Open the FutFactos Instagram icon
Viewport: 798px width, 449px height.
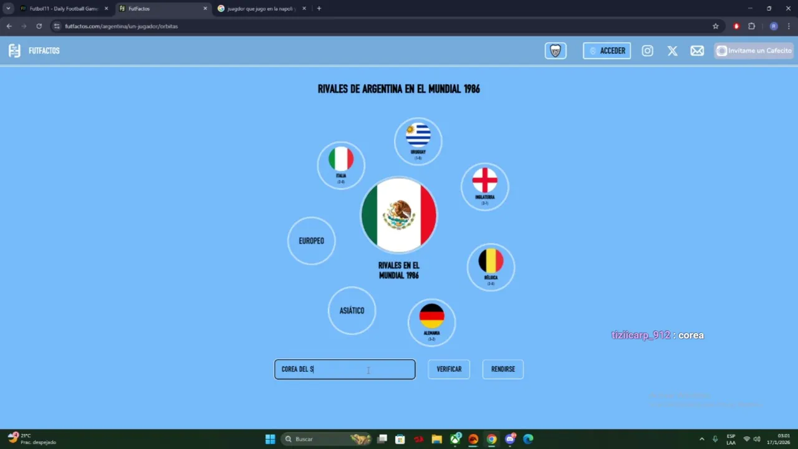(648, 51)
